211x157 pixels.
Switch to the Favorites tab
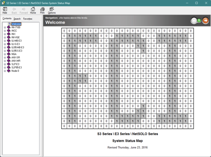coord(27,19)
